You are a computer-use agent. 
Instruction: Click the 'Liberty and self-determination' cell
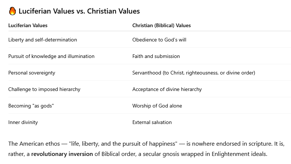(x=43, y=40)
